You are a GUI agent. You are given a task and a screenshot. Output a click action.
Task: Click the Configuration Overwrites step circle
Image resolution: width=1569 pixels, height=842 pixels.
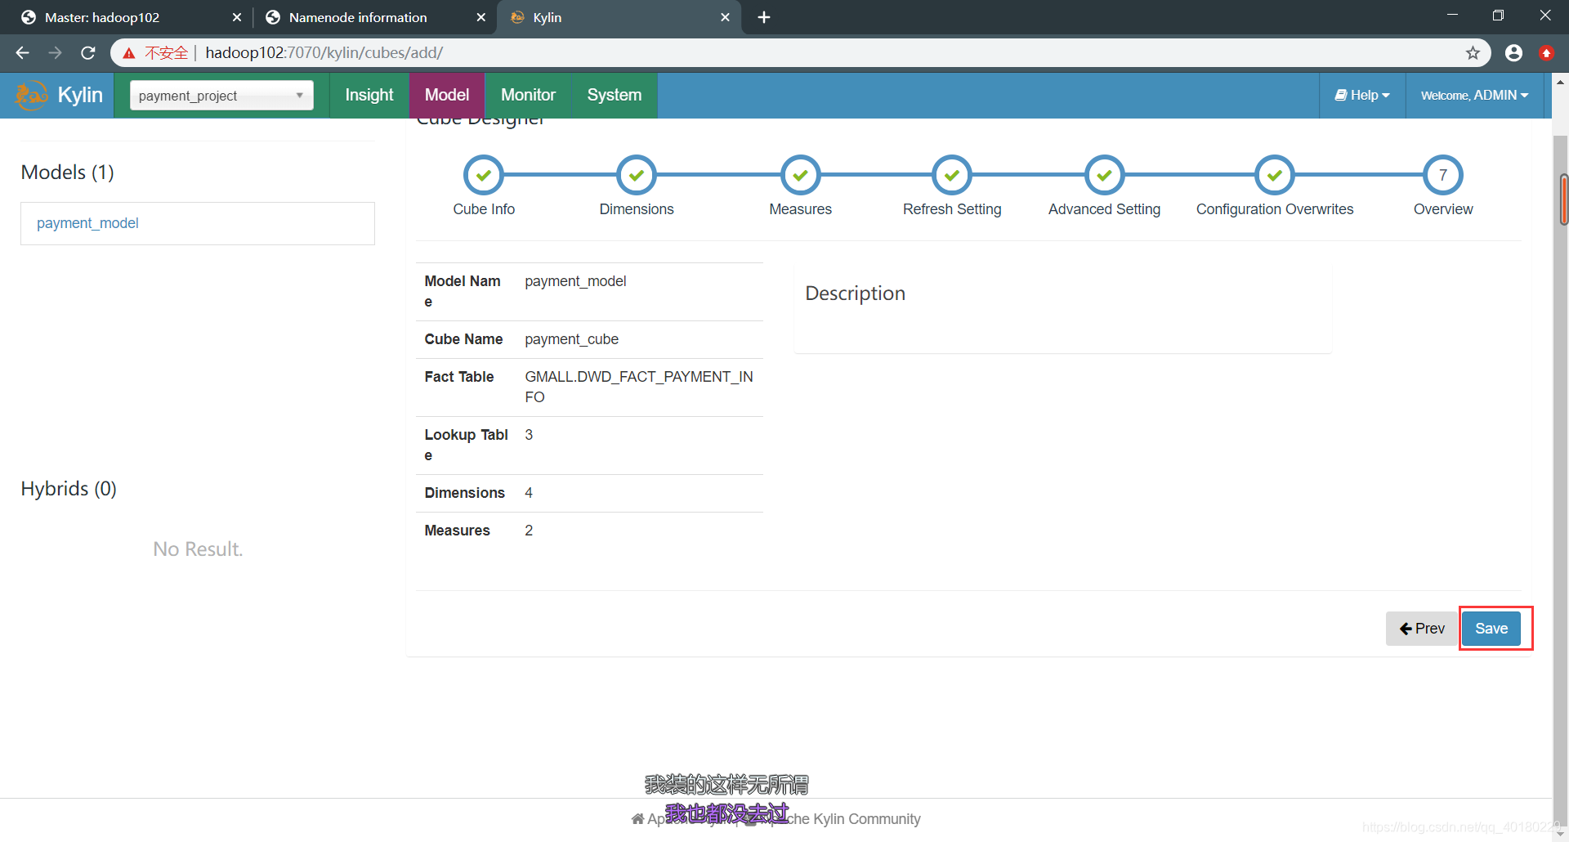pyautogui.click(x=1275, y=175)
